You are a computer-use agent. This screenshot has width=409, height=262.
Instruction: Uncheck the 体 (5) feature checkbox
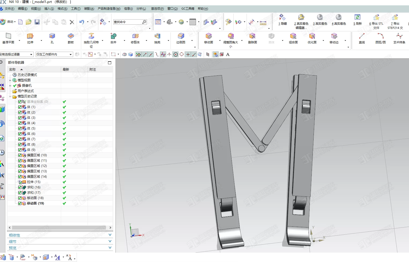pos(20,128)
